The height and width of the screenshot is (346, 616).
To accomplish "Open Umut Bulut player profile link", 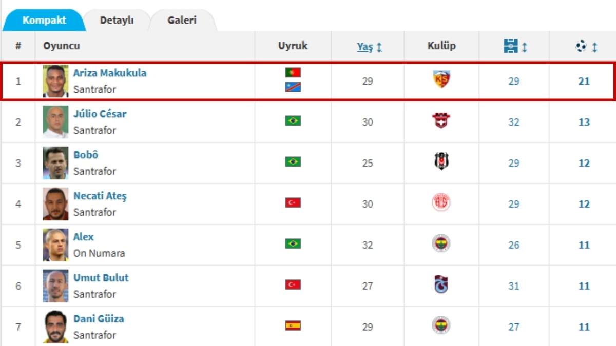I will pyautogui.click(x=101, y=278).
